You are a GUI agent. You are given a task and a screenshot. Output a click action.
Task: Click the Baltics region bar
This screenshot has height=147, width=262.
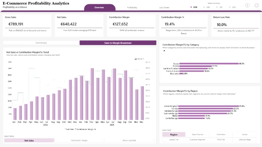pos(191,116)
